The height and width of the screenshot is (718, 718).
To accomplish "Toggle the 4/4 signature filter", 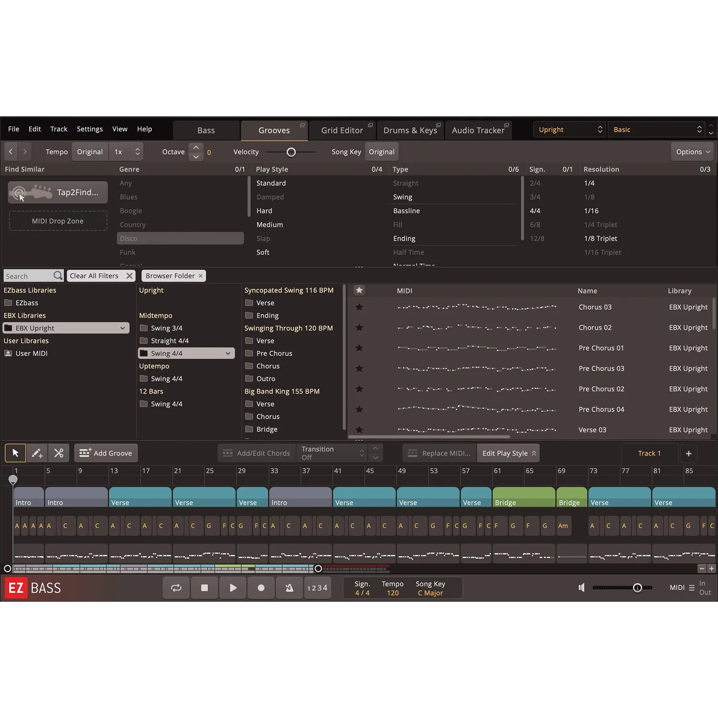I will pyautogui.click(x=535, y=211).
